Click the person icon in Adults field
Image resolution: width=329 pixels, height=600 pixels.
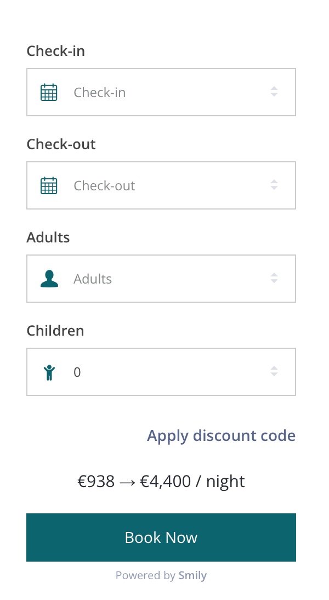(x=49, y=279)
